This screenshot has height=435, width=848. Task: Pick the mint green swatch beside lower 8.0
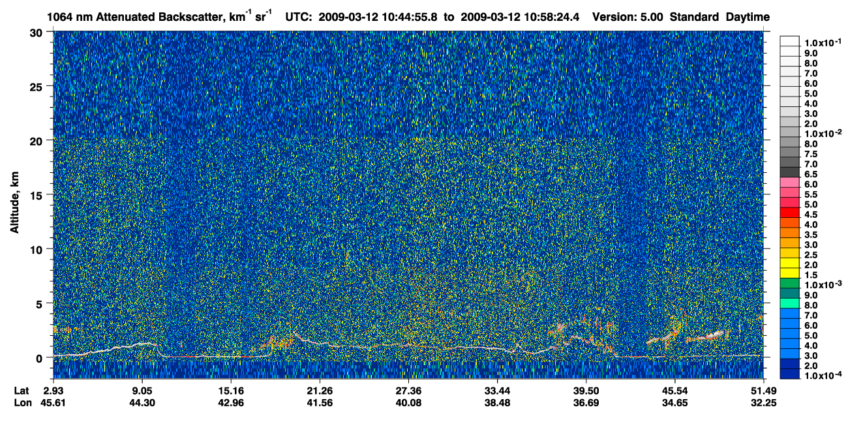click(x=790, y=305)
